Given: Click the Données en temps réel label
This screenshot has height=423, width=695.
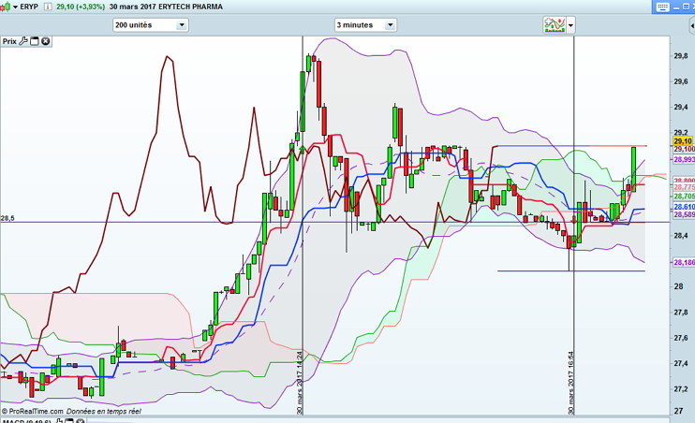Looking at the screenshot, I should pos(104,411).
